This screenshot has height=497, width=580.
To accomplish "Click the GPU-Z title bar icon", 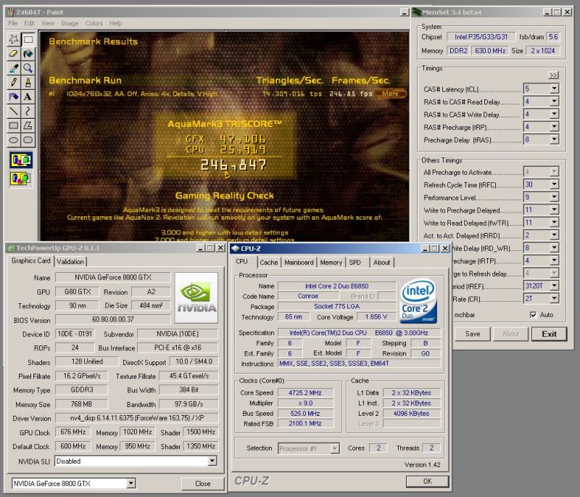I will point(11,248).
